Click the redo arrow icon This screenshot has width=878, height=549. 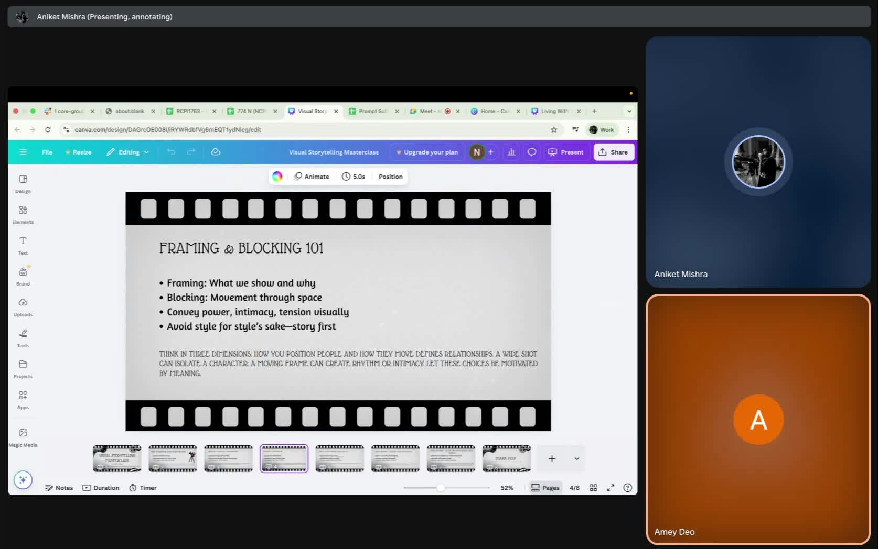point(191,152)
